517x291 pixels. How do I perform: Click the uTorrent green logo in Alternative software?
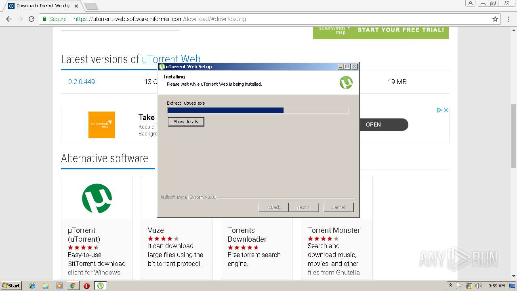pyautogui.click(x=97, y=198)
